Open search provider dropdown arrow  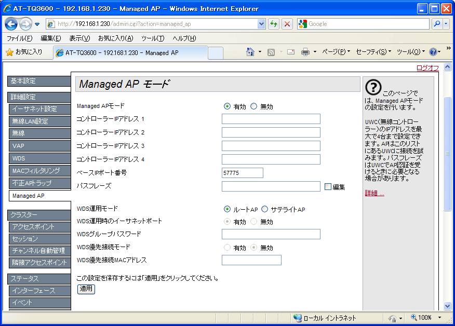click(446, 24)
